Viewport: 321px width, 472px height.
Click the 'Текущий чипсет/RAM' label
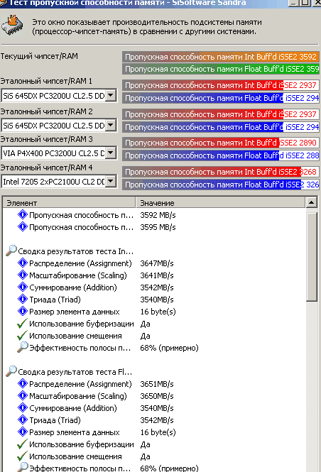click(x=39, y=56)
